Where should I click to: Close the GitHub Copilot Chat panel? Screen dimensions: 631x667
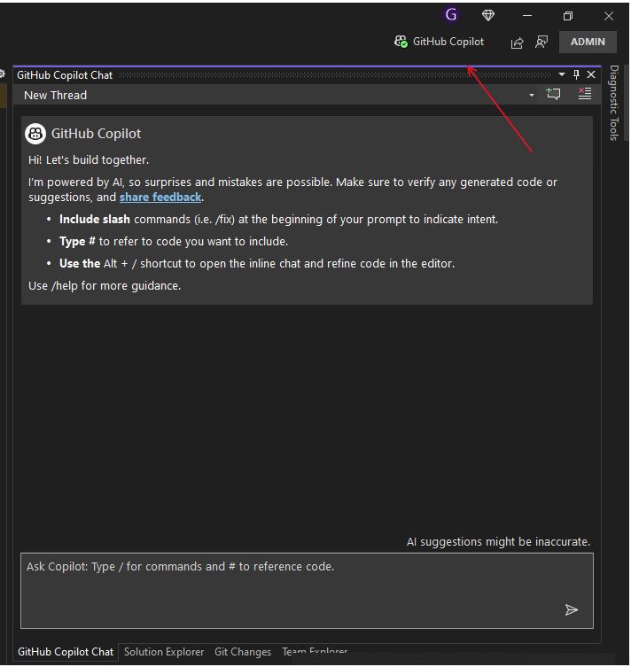[591, 74]
